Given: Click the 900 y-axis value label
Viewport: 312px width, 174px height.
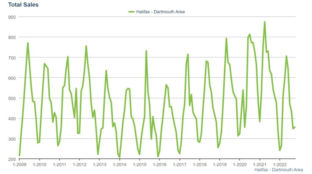Looking at the screenshot, I should tap(12, 17).
